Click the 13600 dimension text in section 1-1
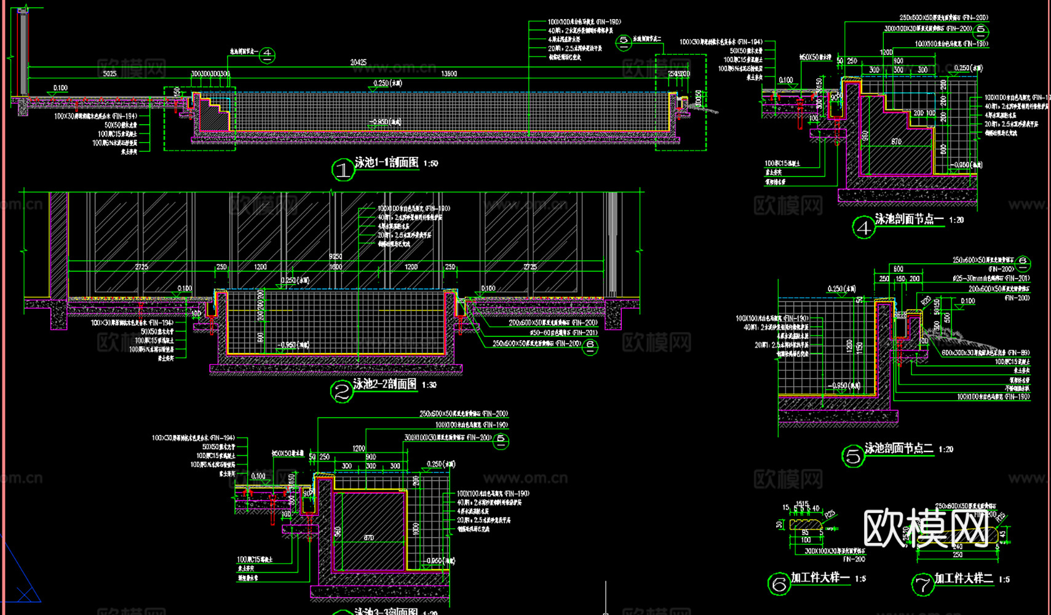 click(x=449, y=74)
